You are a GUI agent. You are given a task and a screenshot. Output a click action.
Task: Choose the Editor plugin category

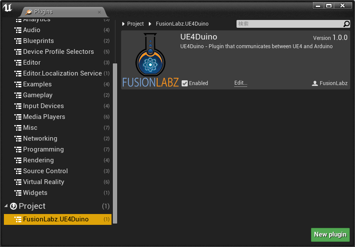coord(57,63)
